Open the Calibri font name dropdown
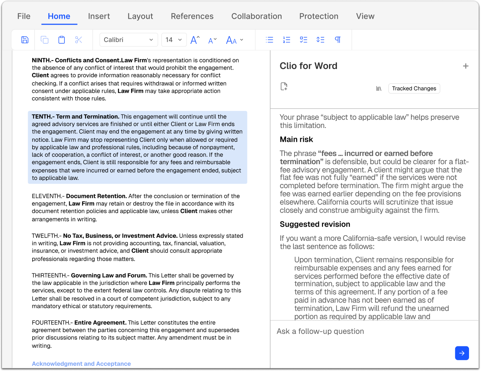 point(128,40)
